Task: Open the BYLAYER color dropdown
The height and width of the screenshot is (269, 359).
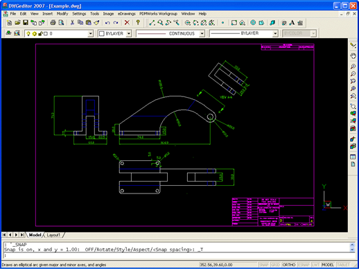Action: click(129, 34)
